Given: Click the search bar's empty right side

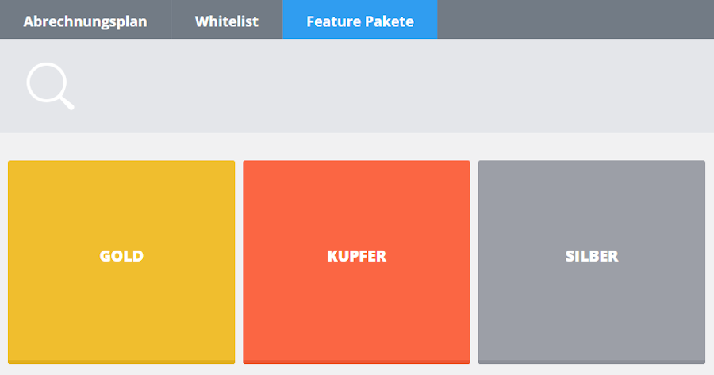Looking at the screenshot, I should (595, 86).
